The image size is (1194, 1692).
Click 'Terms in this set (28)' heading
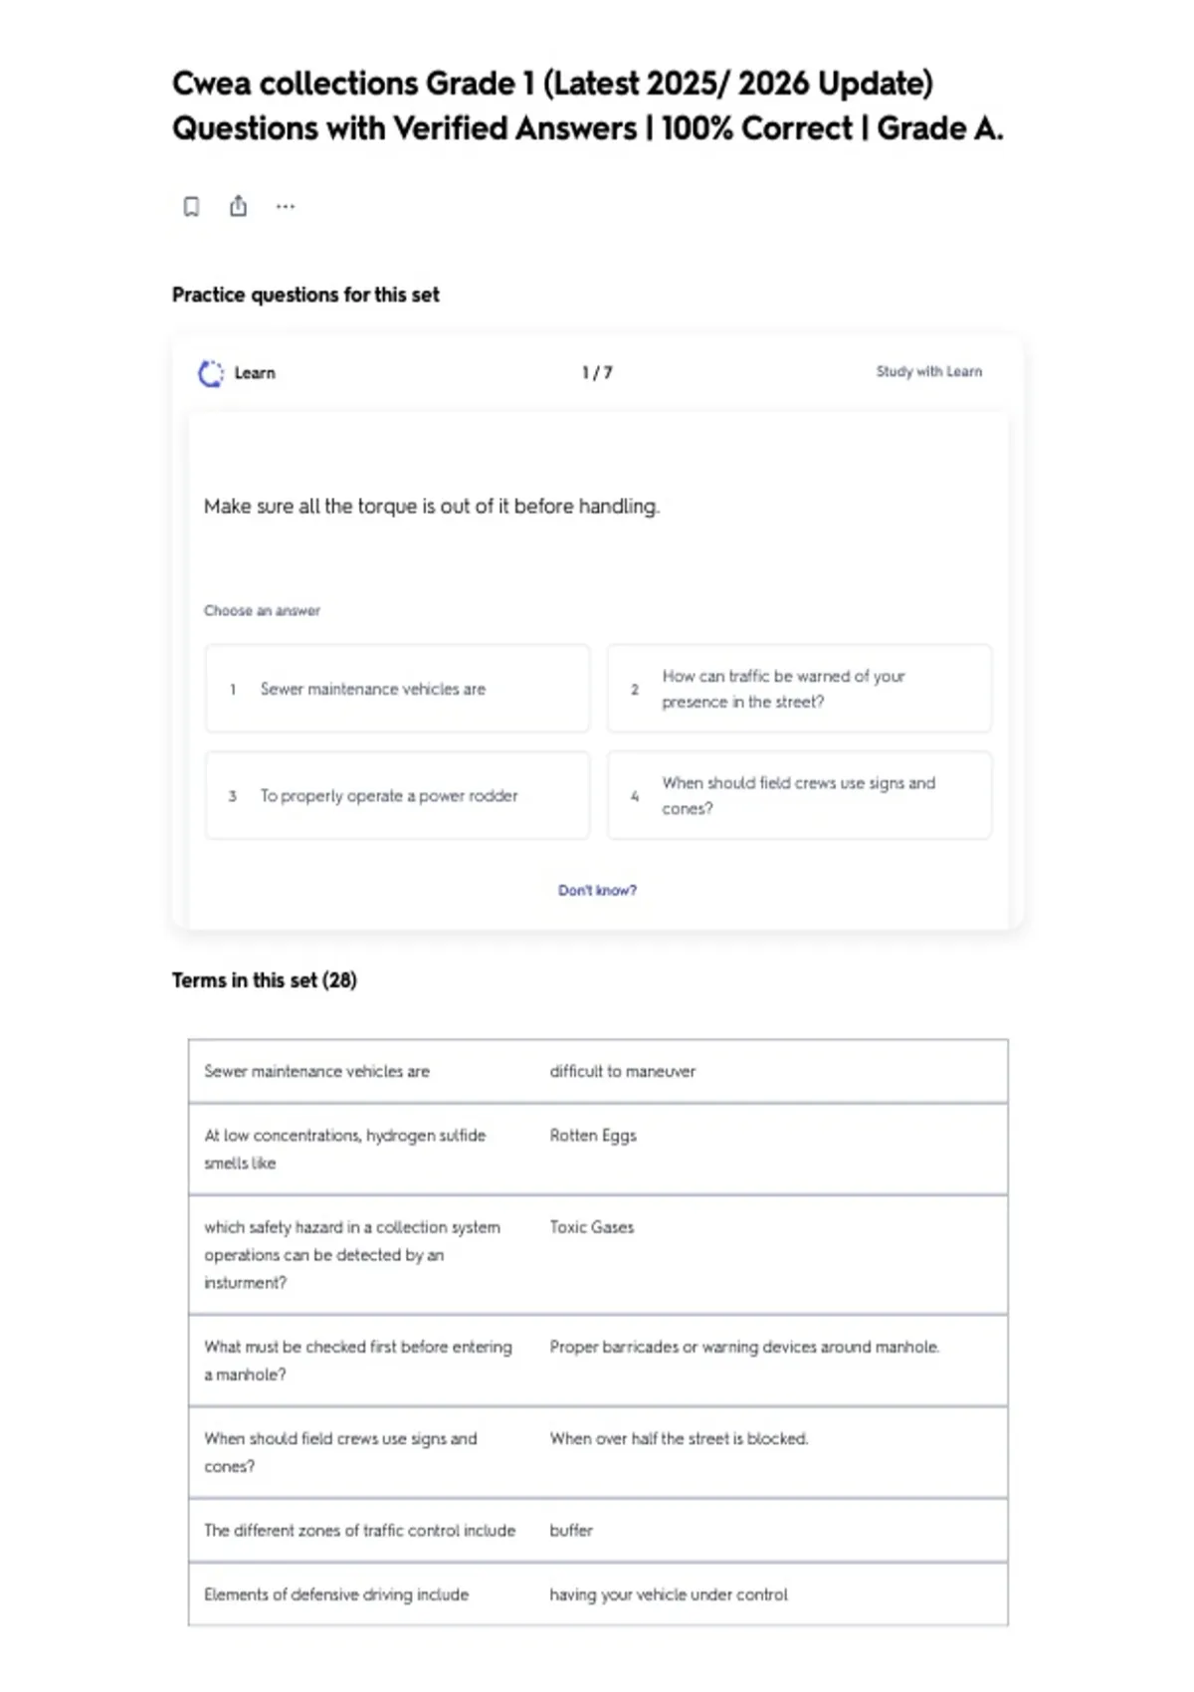pos(264,980)
